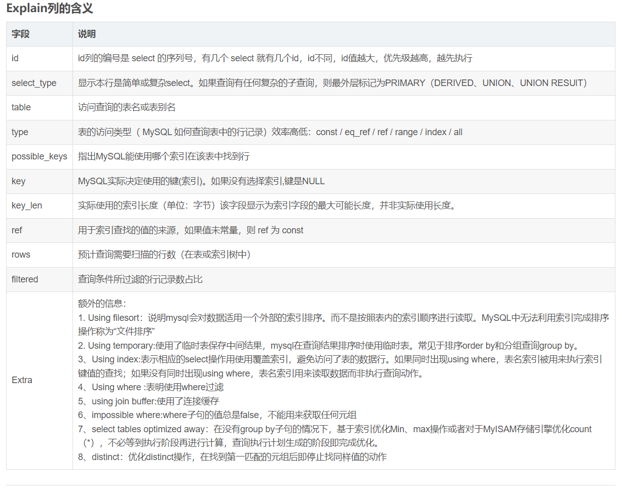
Task: Click the heading 'Explain列的含义'
Action: coord(50,9)
